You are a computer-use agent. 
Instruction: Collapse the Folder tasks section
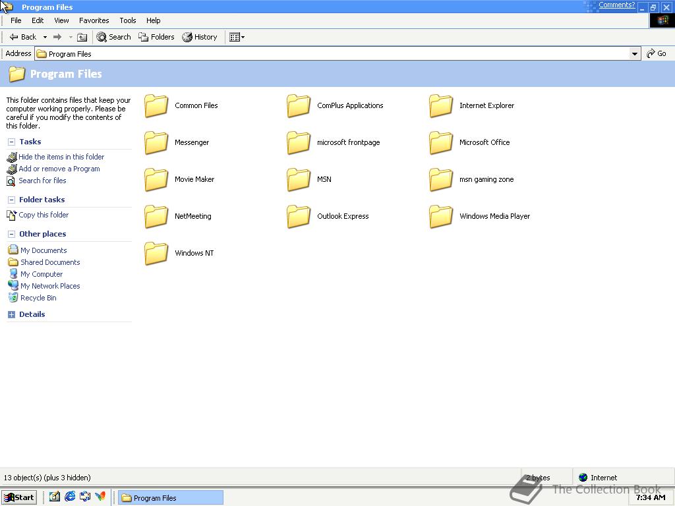[x=12, y=200]
